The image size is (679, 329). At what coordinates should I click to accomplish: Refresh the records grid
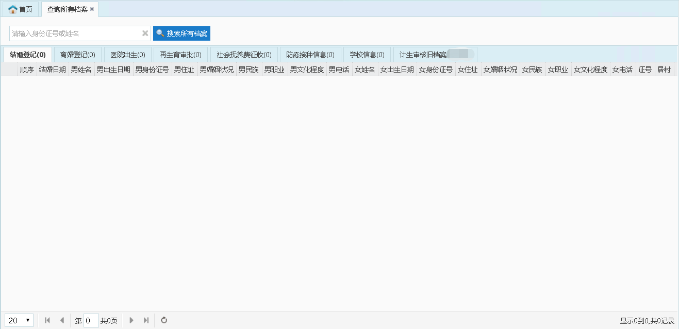coord(164,320)
